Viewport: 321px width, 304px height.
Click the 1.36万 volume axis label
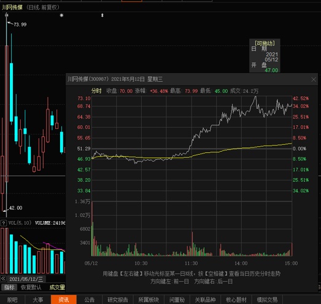(82, 201)
